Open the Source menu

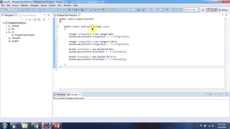click(15, 5)
